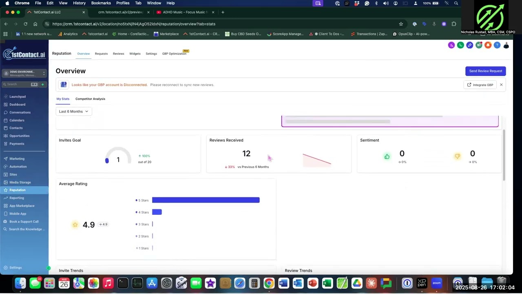
Task: Open the blue AI sparkle assistant icon
Action: click(x=470, y=45)
